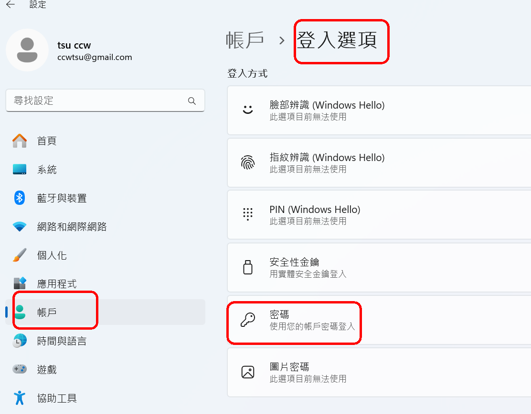Image resolution: width=531 pixels, height=414 pixels.
Task: Go to 應用程式 settings section
Action: tap(56, 284)
